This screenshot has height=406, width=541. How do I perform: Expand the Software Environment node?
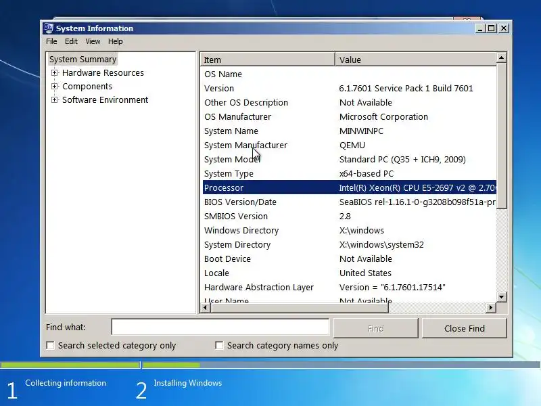click(x=54, y=99)
